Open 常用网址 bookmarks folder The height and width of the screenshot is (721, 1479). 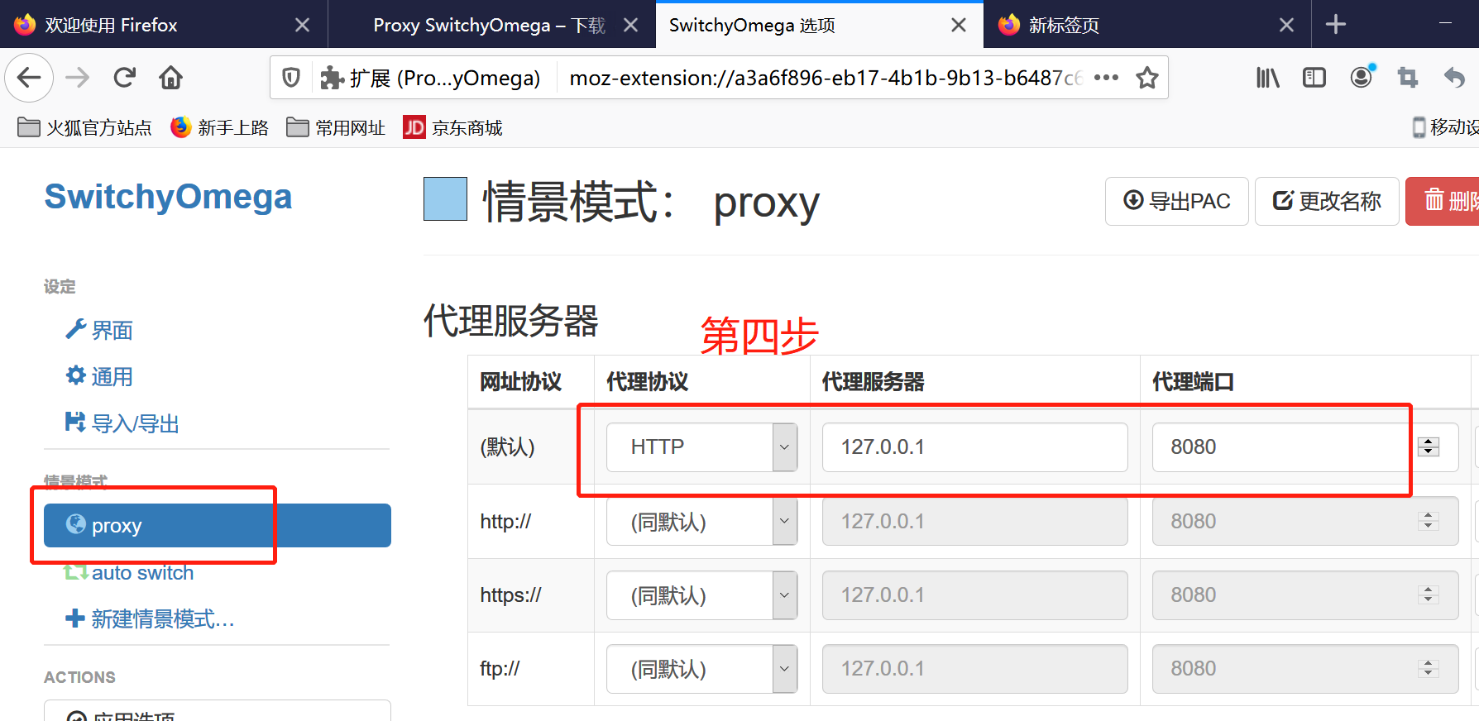click(x=336, y=127)
